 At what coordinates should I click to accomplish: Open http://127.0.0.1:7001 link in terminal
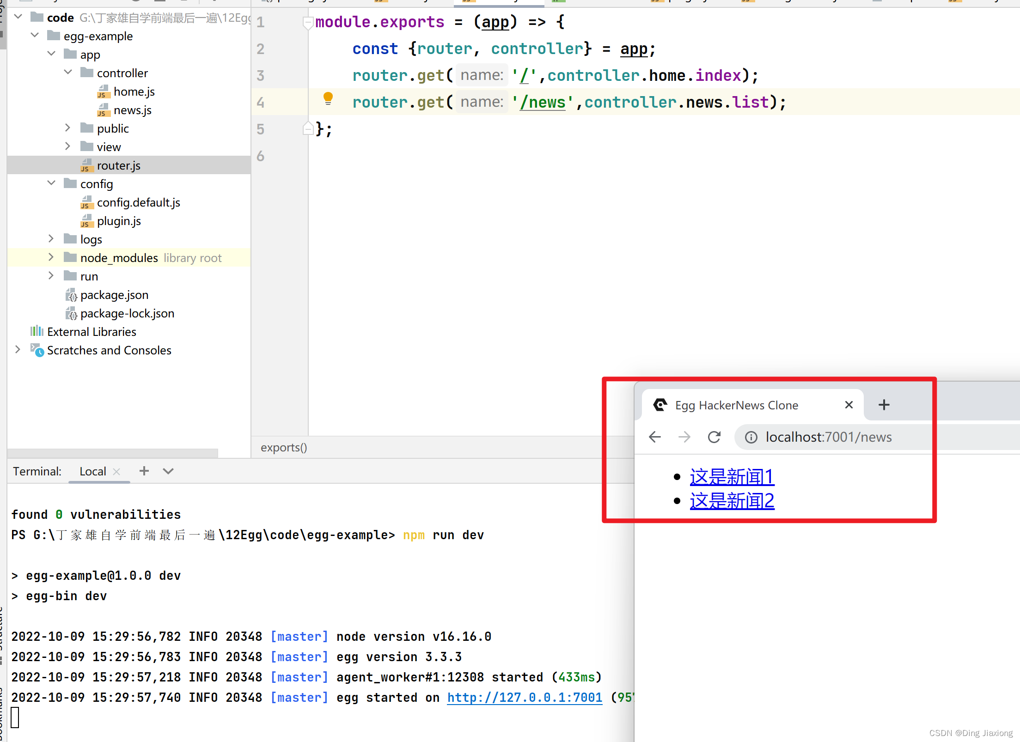coord(525,698)
